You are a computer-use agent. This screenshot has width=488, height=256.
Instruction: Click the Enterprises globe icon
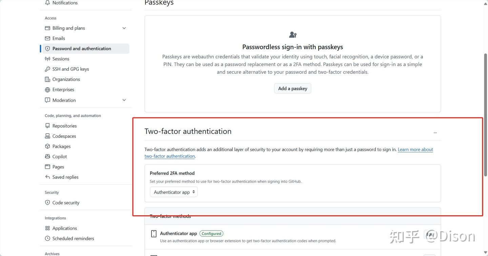[47, 90]
